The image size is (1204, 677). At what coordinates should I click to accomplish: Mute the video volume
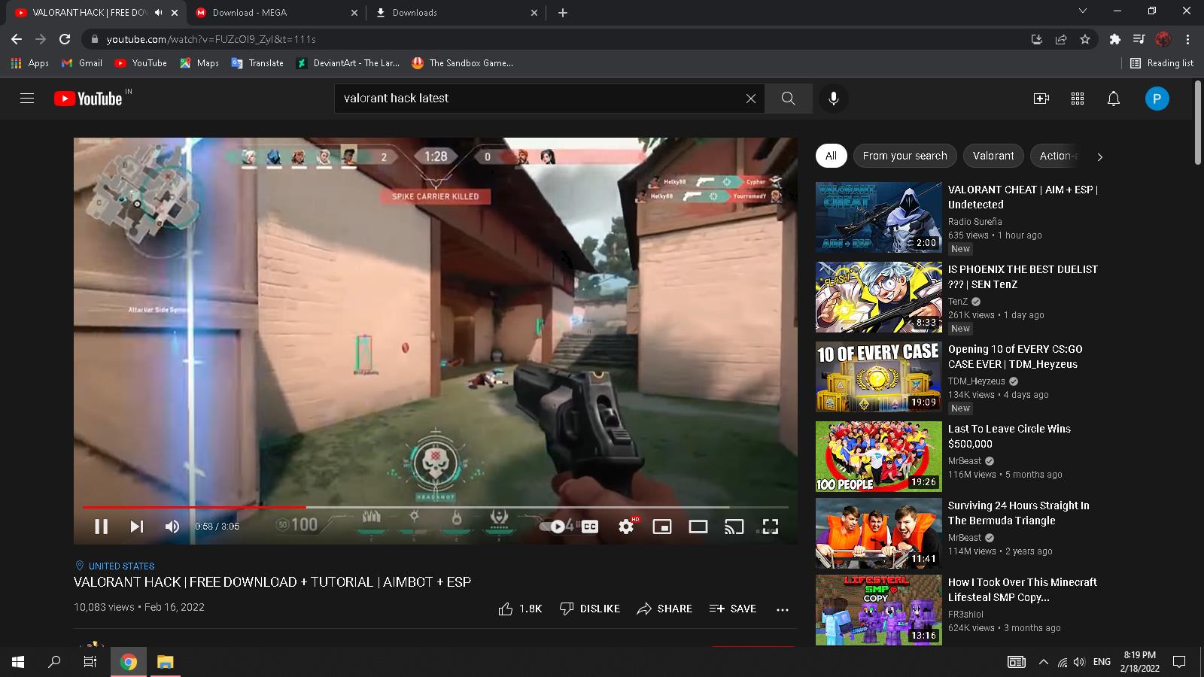click(x=172, y=527)
